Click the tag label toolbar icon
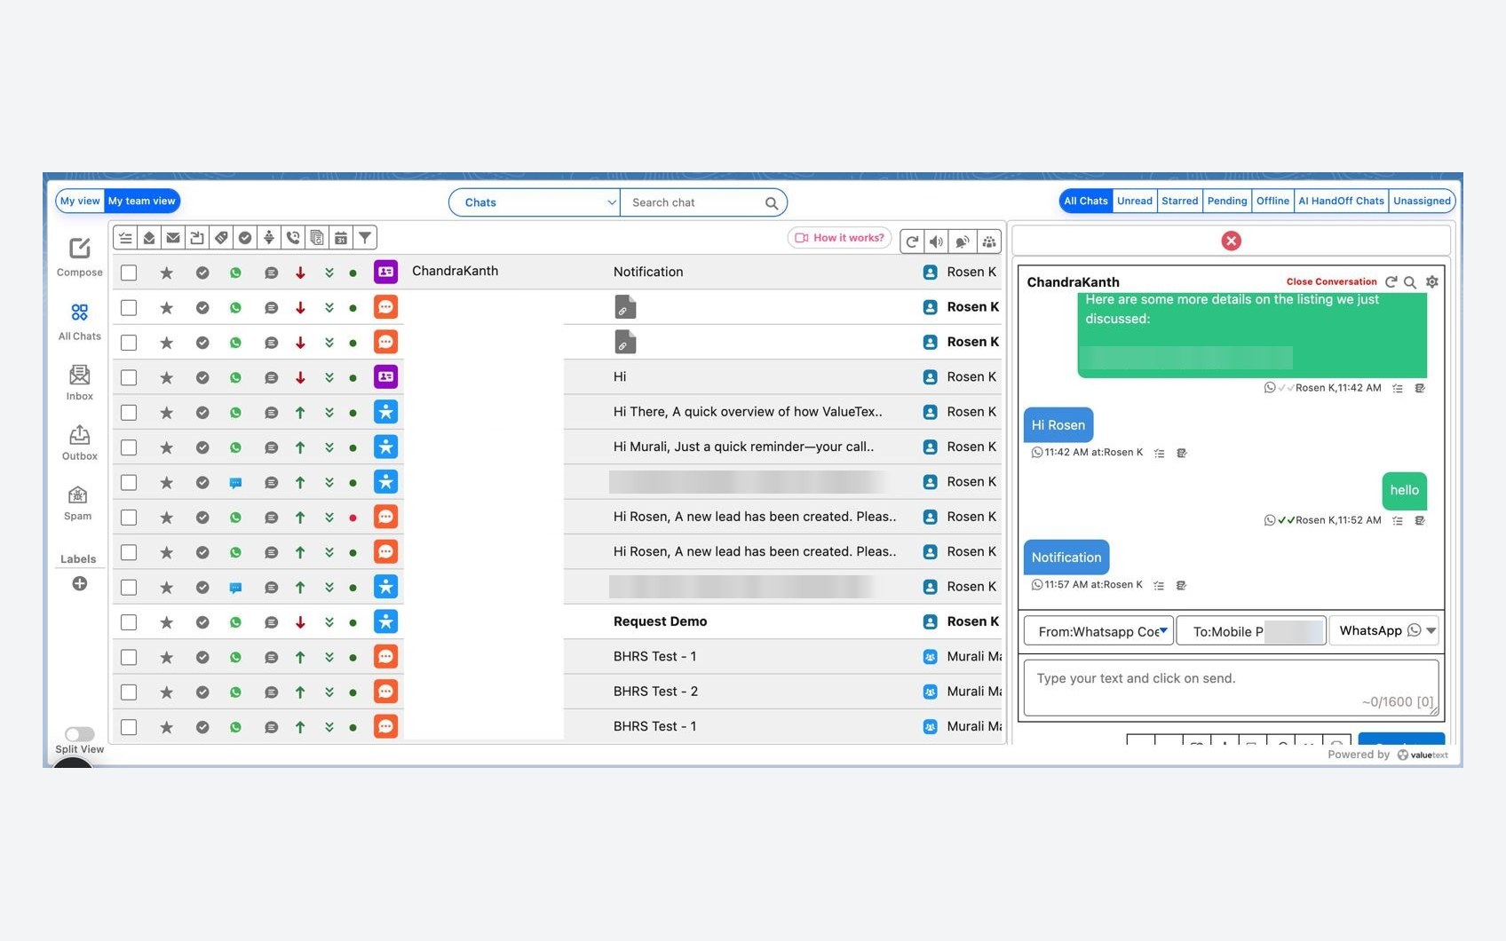1506x941 pixels. 221,238
